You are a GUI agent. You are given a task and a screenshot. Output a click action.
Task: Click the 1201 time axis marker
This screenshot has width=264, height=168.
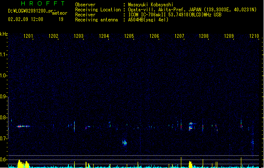click(x=28, y=36)
